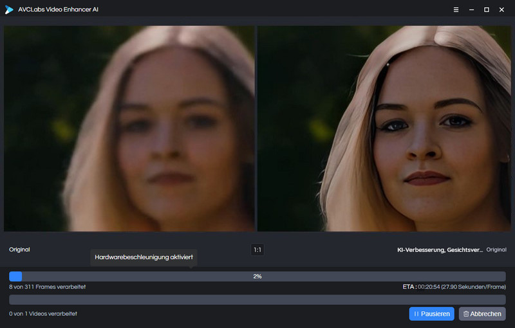Click the overall videos progress bar
Viewport: 515px width, 328px height.
pos(257,300)
